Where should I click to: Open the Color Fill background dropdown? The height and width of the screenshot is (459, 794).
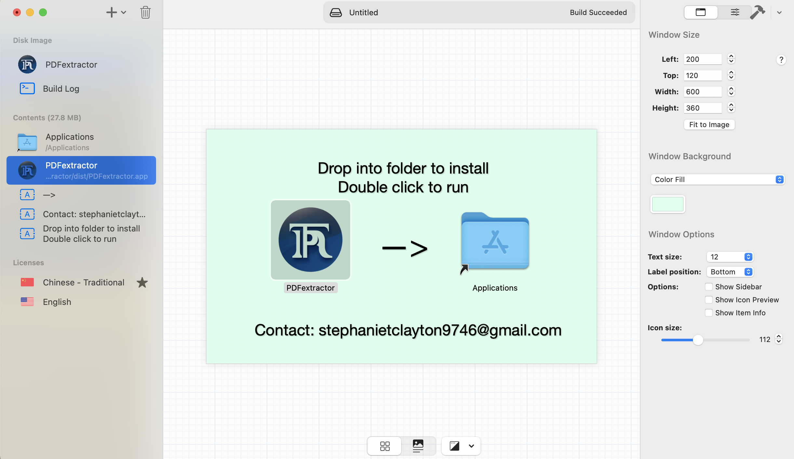pos(717,179)
